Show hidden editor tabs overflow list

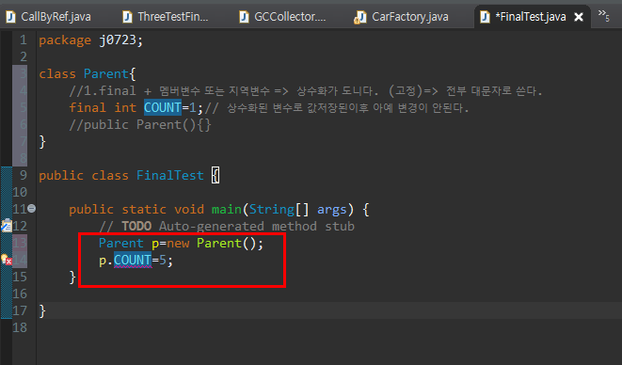pyautogui.click(x=604, y=15)
